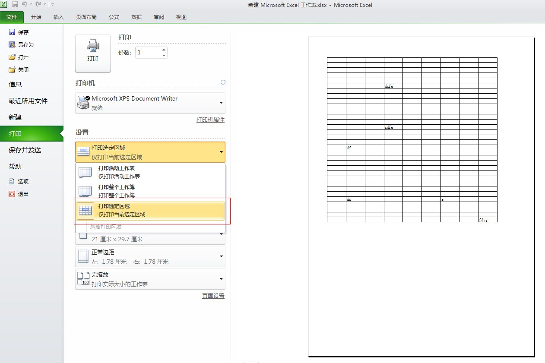The image size is (545, 363).
Task: Click Exit (退出) in the sidebar
Action: coord(23,194)
